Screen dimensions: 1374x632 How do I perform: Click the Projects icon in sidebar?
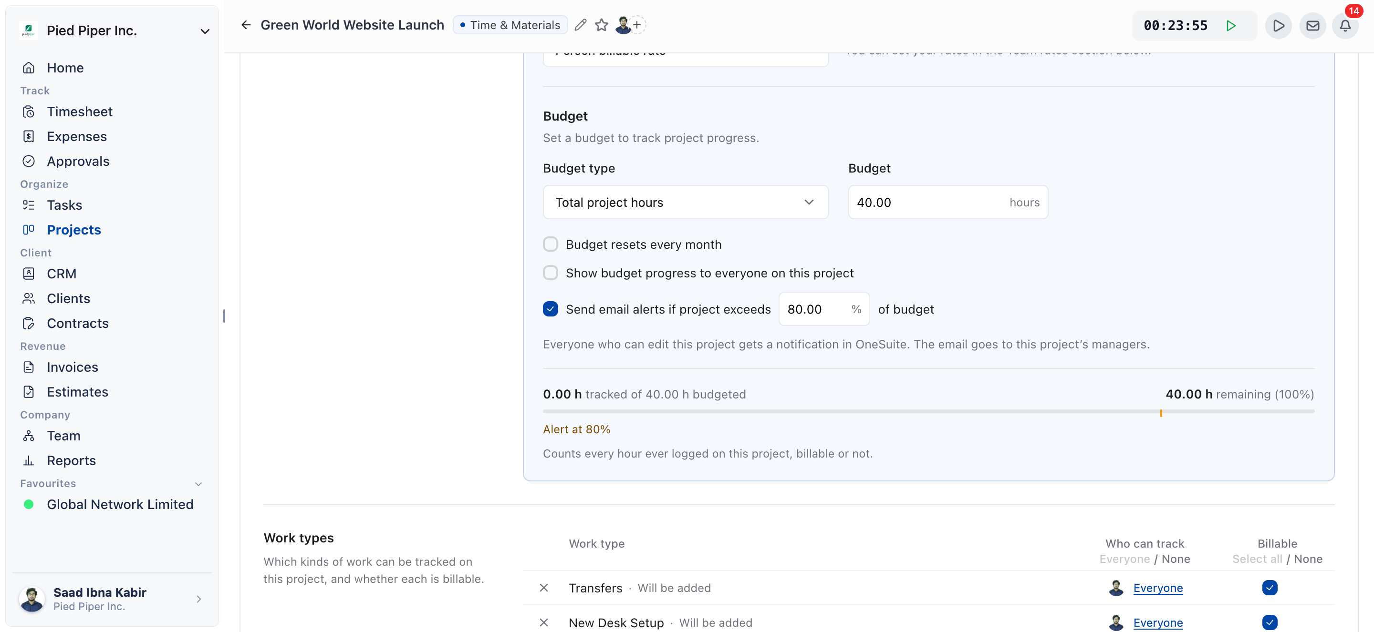click(28, 230)
